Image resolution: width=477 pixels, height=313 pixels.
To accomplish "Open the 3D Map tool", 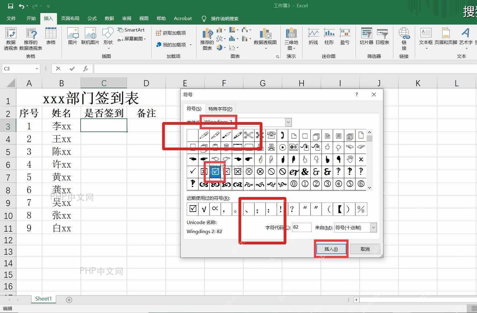I will pos(291,39).
